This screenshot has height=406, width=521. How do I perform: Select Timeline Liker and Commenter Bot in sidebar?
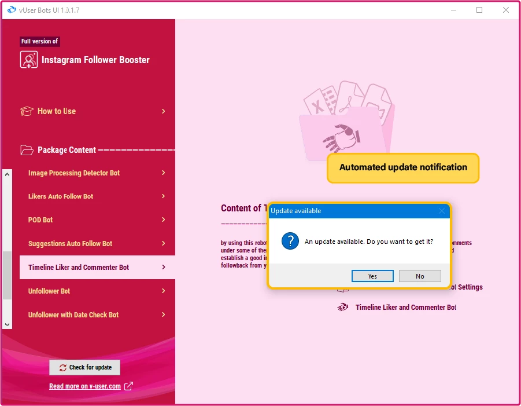[97, 267]
